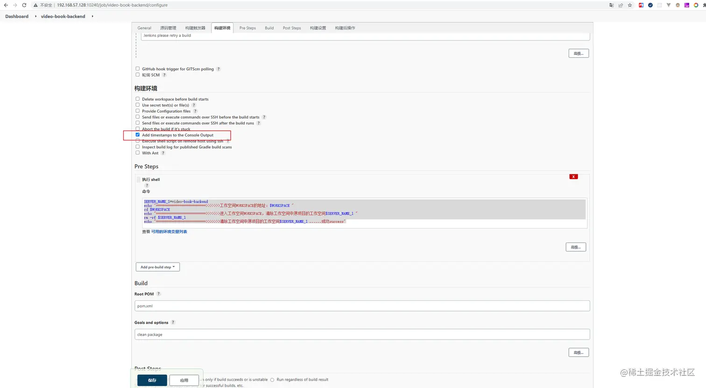Open help for SSH before the build starts
The width and height of the screenshot is (706, 388).
coord(264,118)
